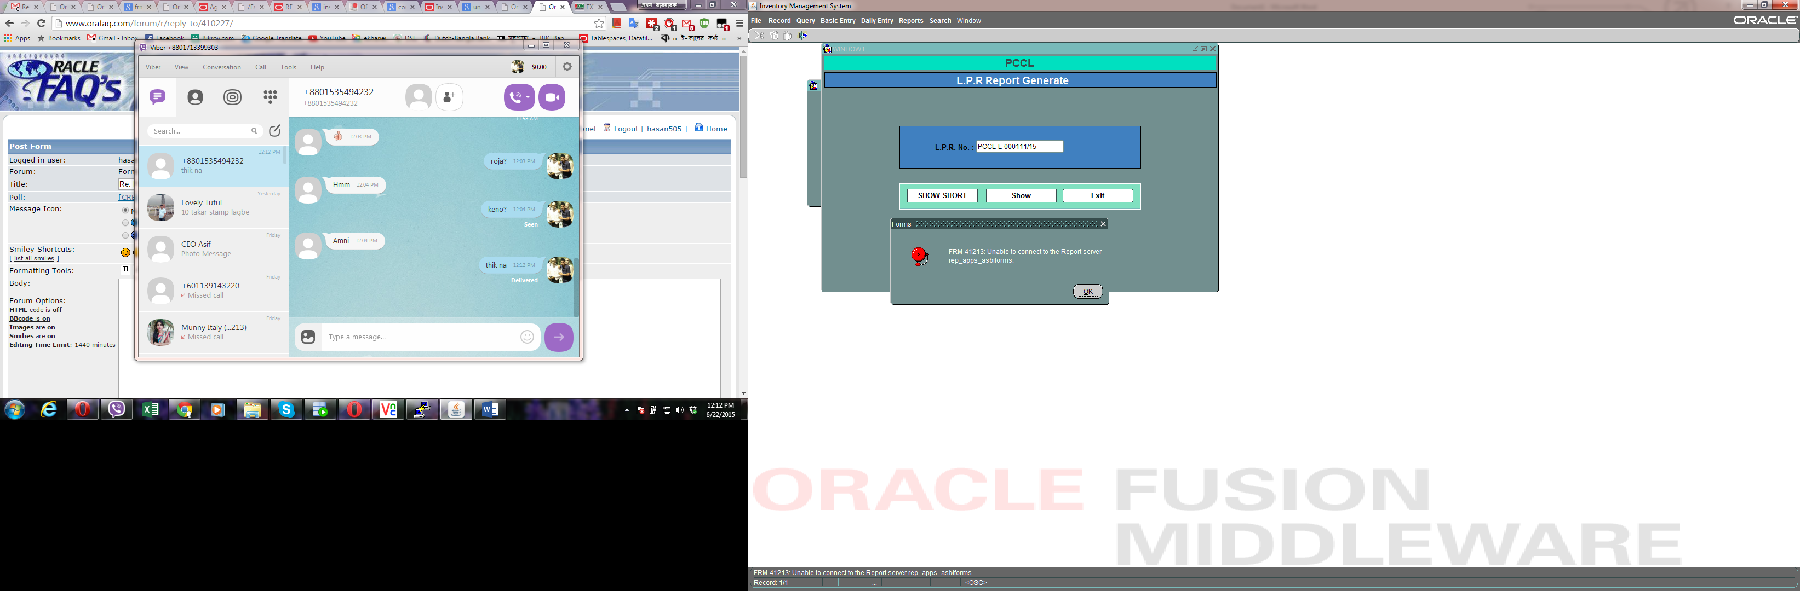
Task: Open Chrome hamburger menu
Action: [740, 23]
